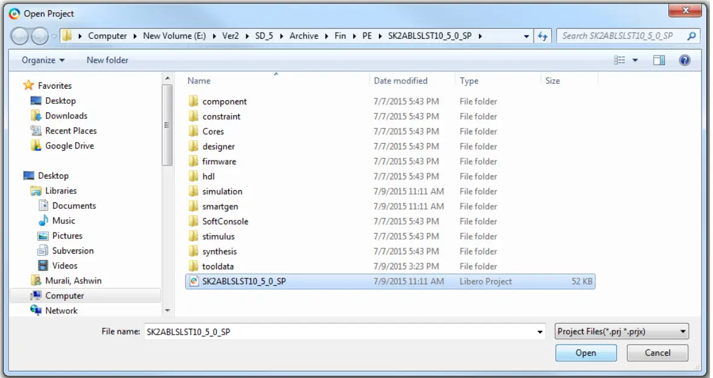Select the simulation folder name
Image resolution: width=713 pixels, height=378 pixels.
pos(222,191)
